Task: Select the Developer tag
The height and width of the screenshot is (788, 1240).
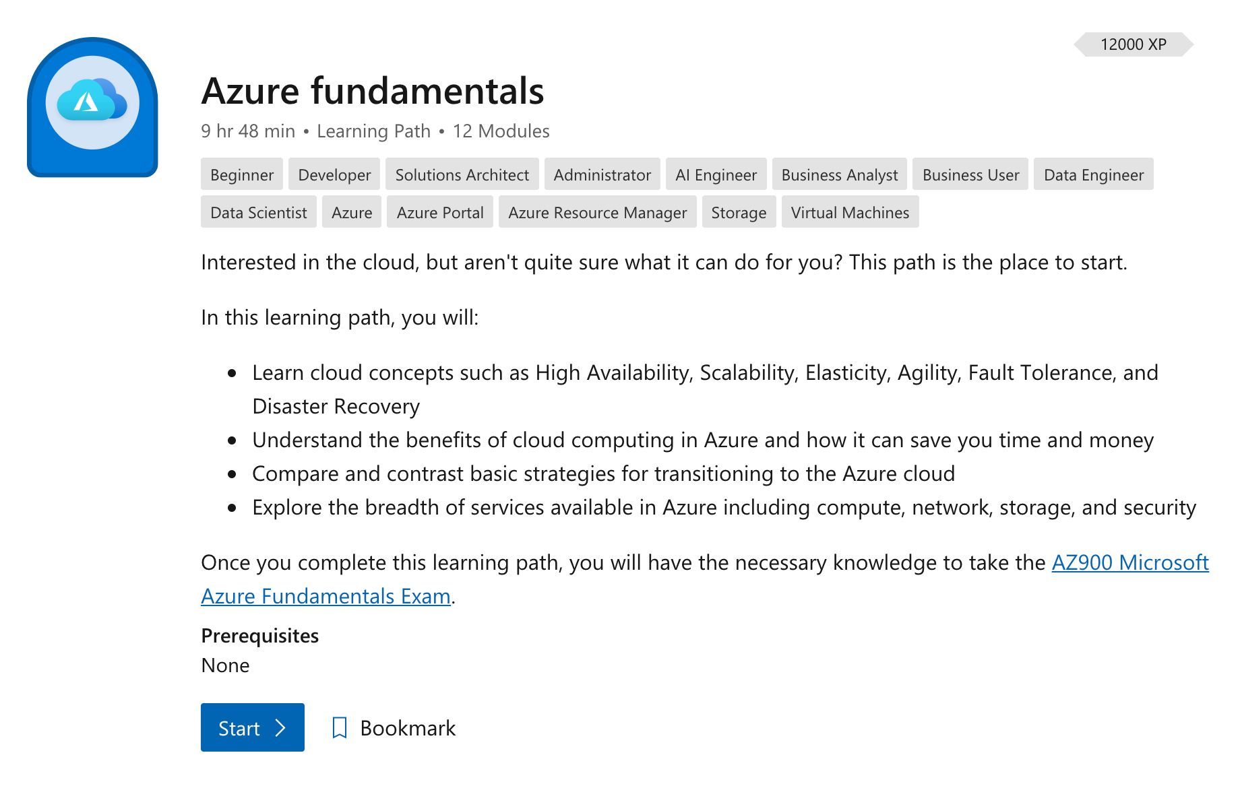Action: click(334, 174)
